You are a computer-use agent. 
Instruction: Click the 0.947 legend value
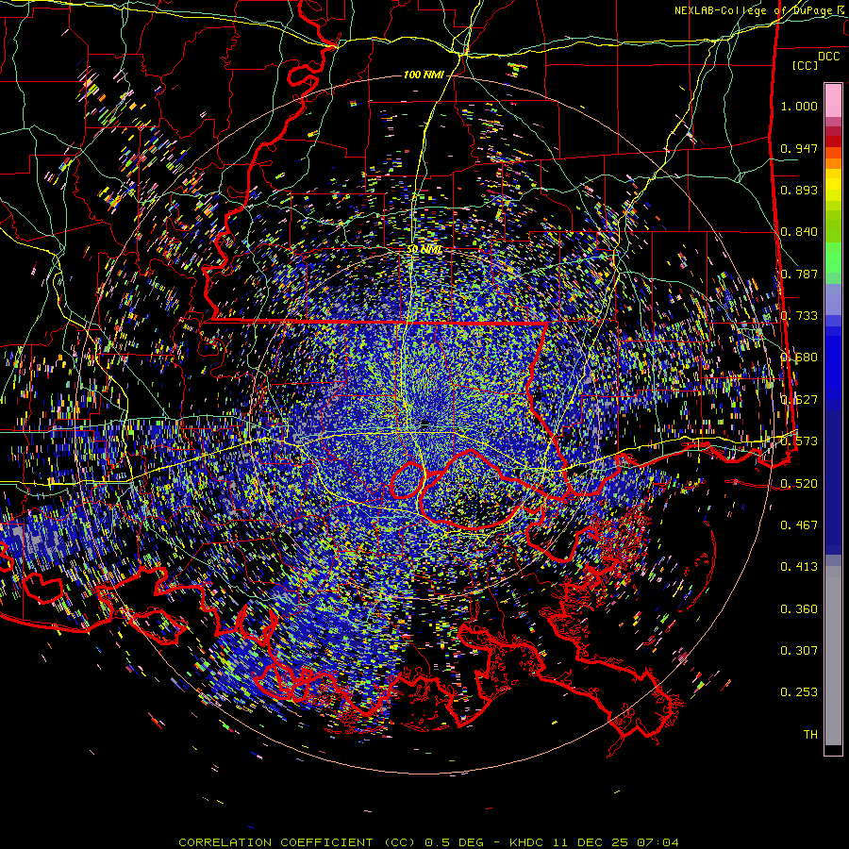(799, 148)
